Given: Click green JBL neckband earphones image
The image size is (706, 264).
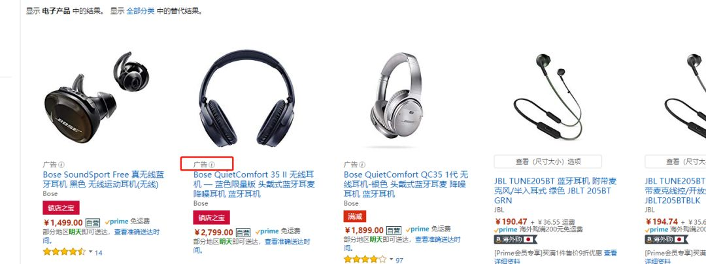Looking at the screenshot, I should coord(548,96).
